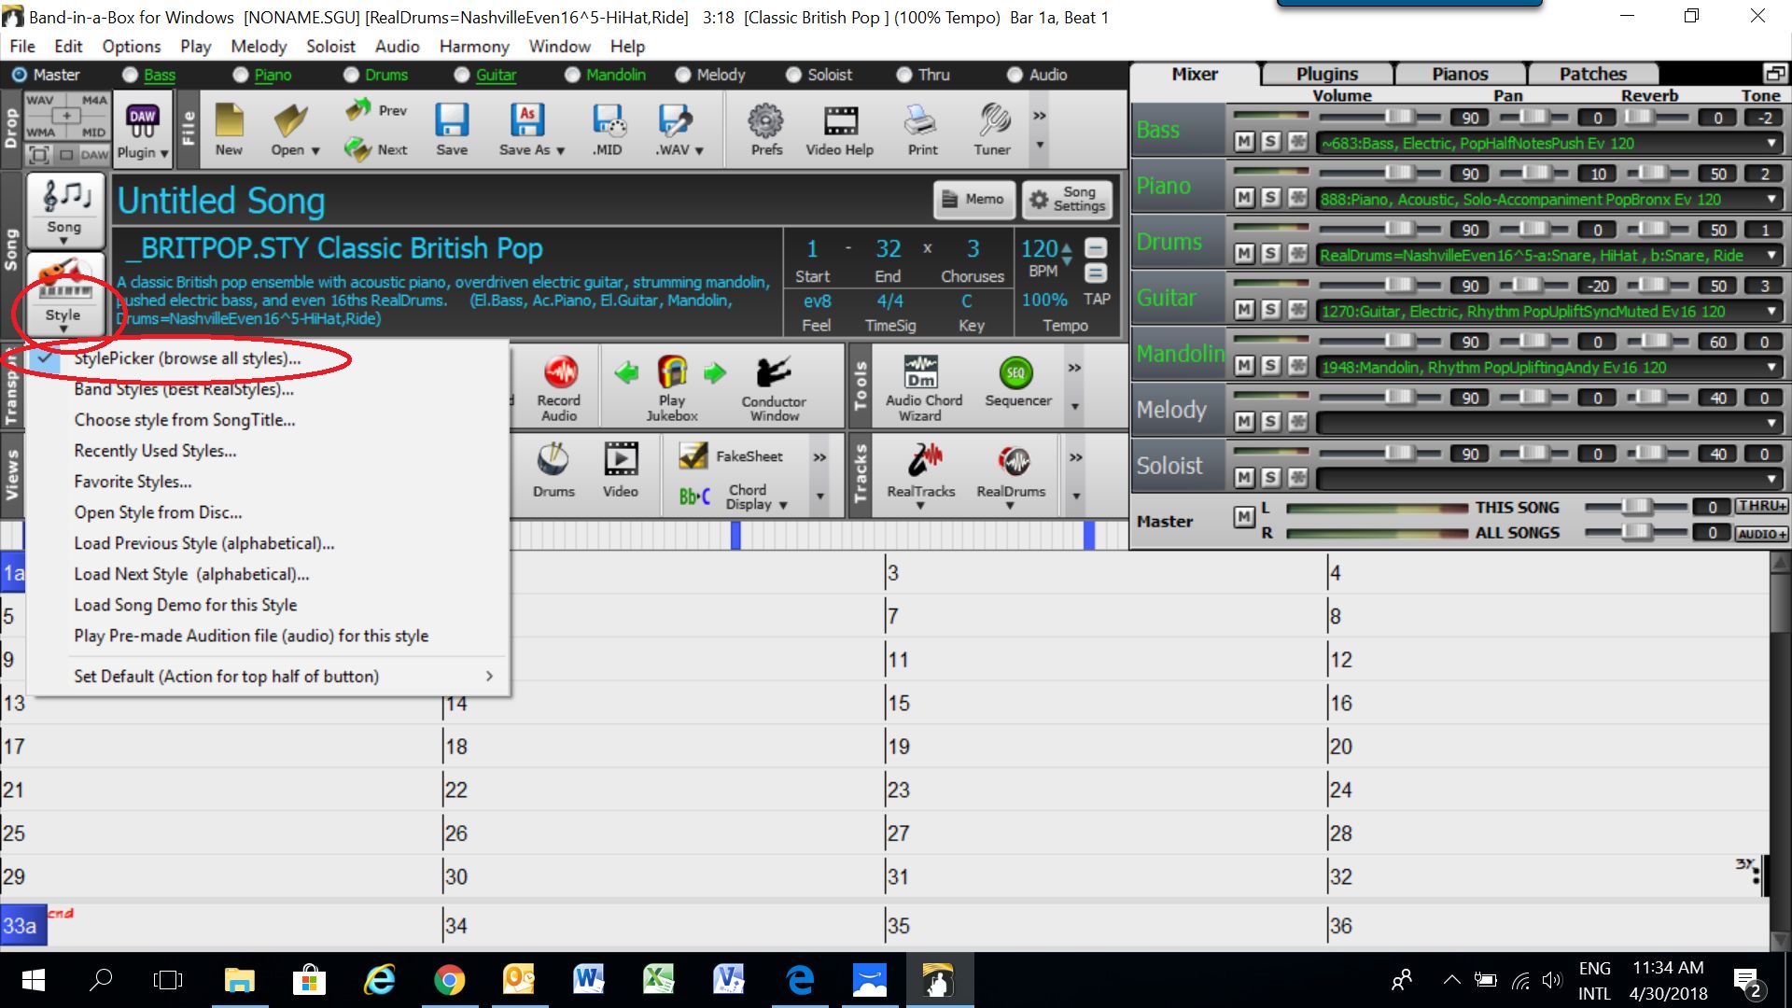This screenshot has width=1792, height=1008.
Task: Switch to the Plugins tab
Action: [1326, 74]
